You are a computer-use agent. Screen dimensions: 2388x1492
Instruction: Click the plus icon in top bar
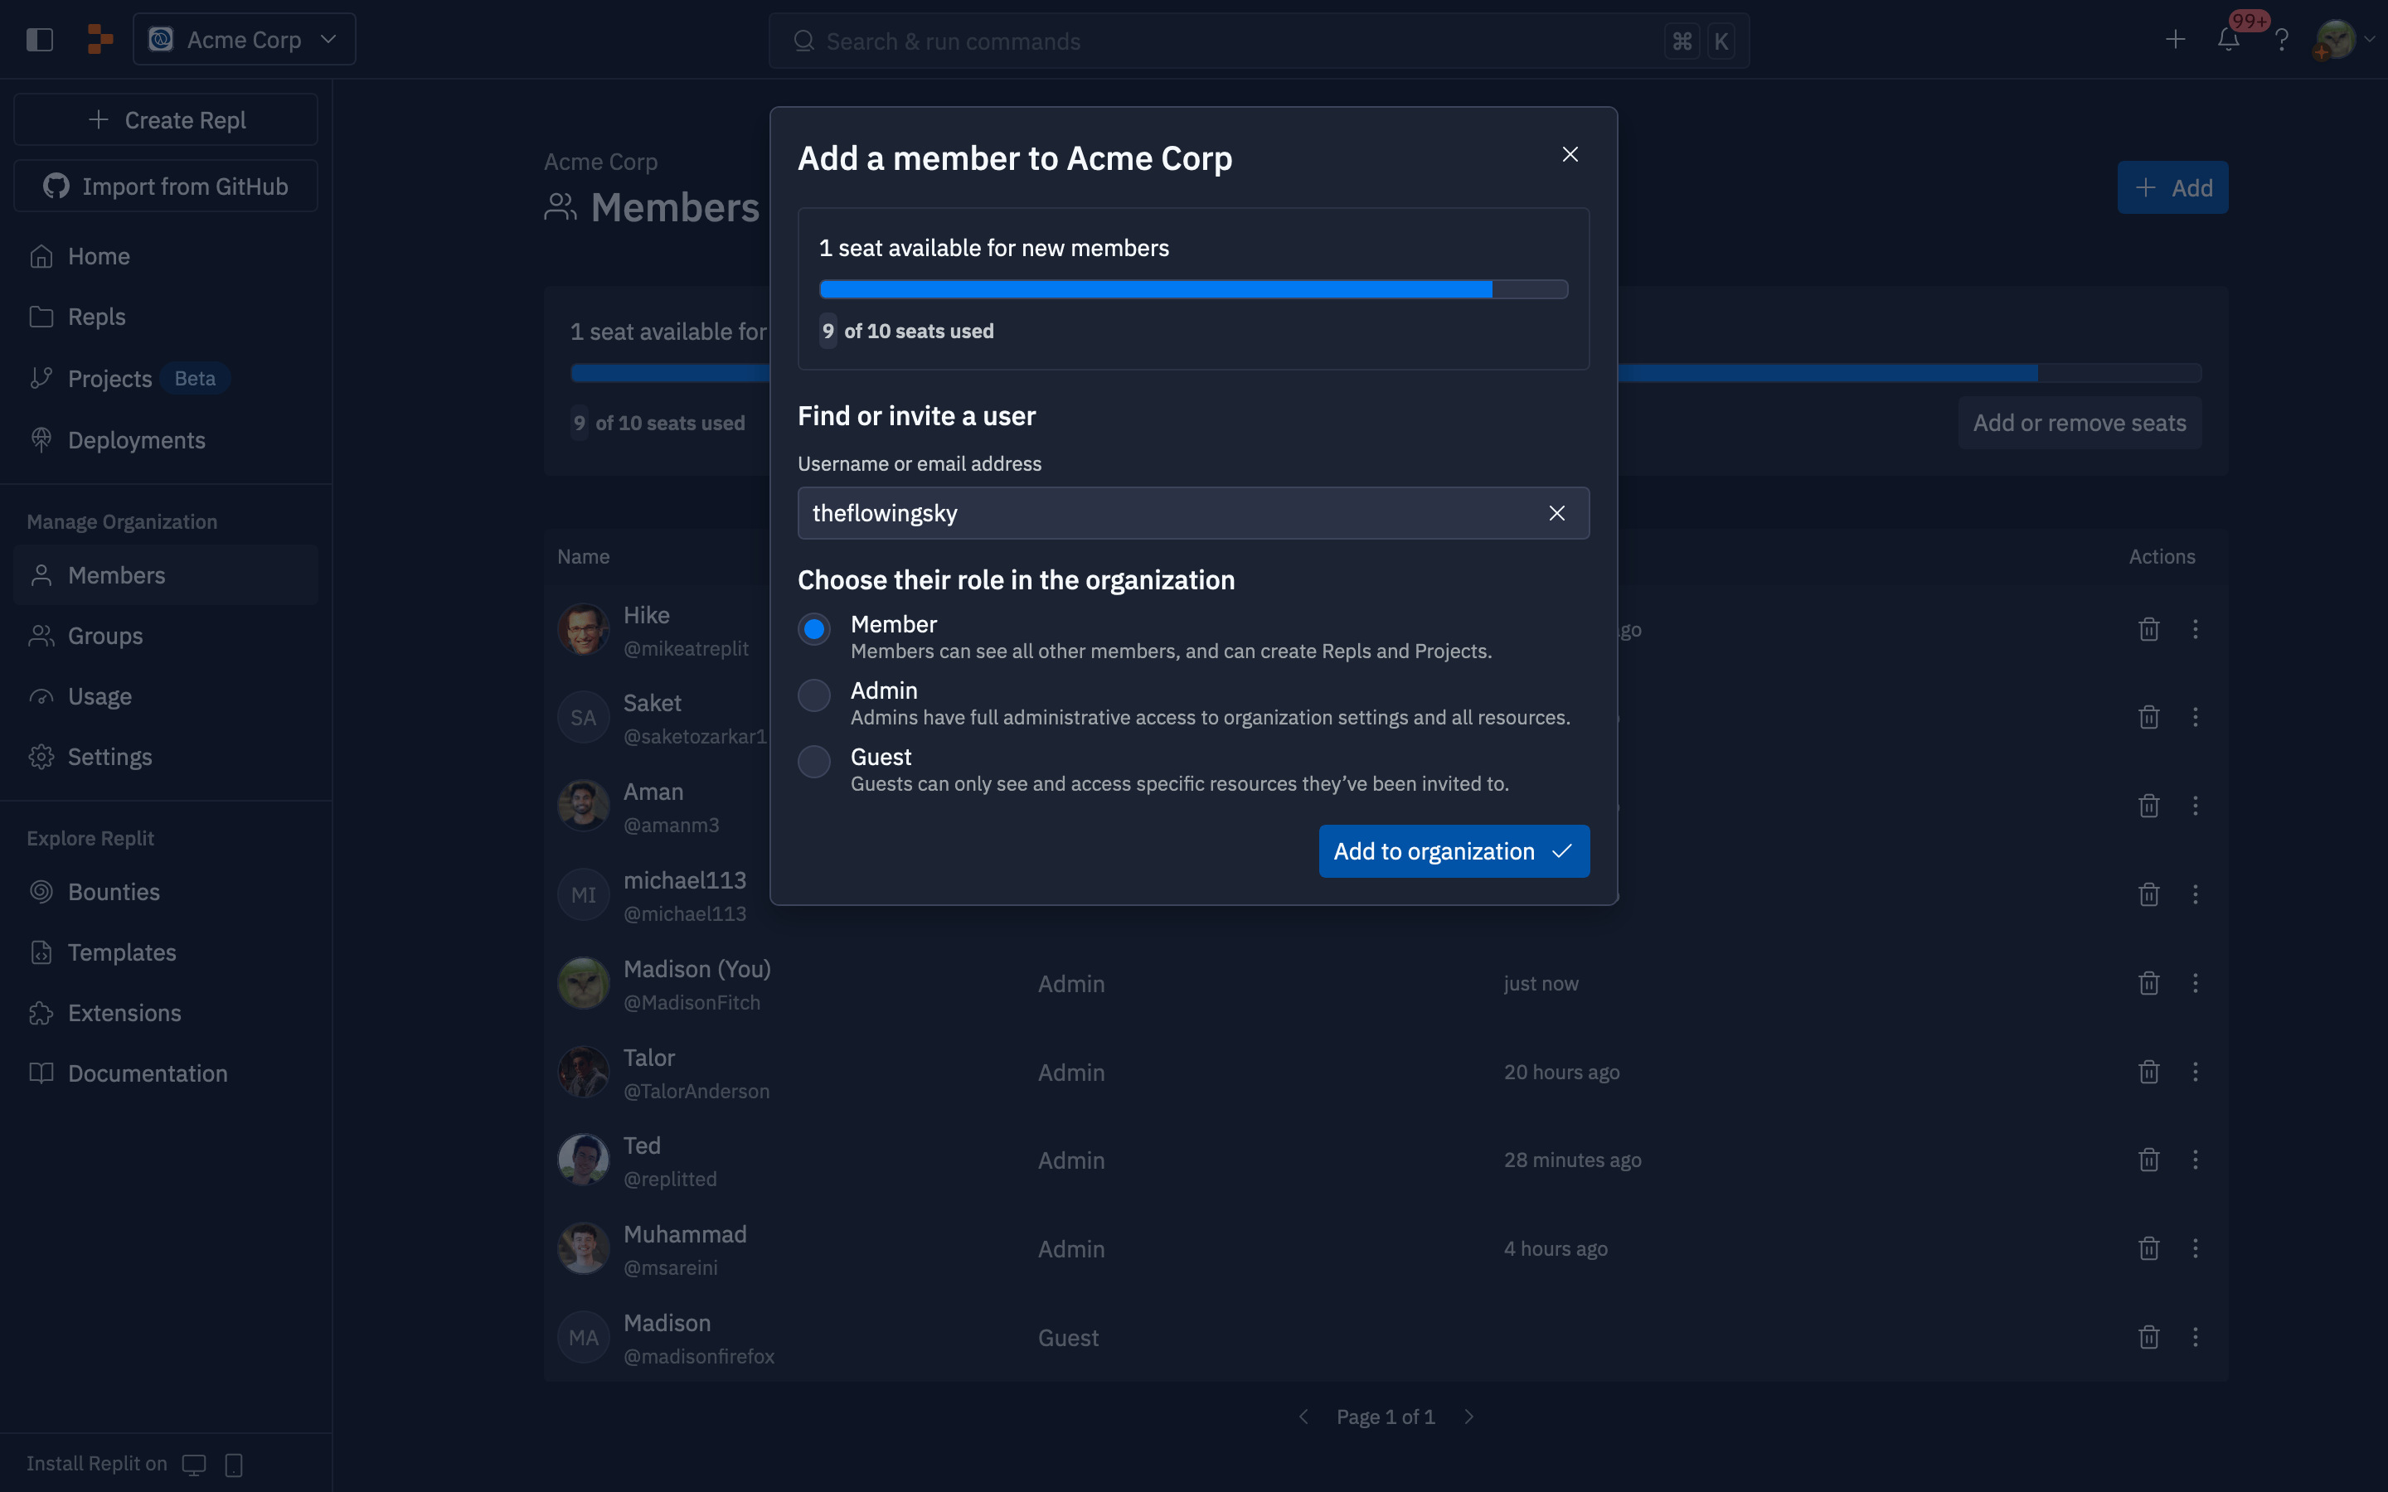pos(2176,40)
